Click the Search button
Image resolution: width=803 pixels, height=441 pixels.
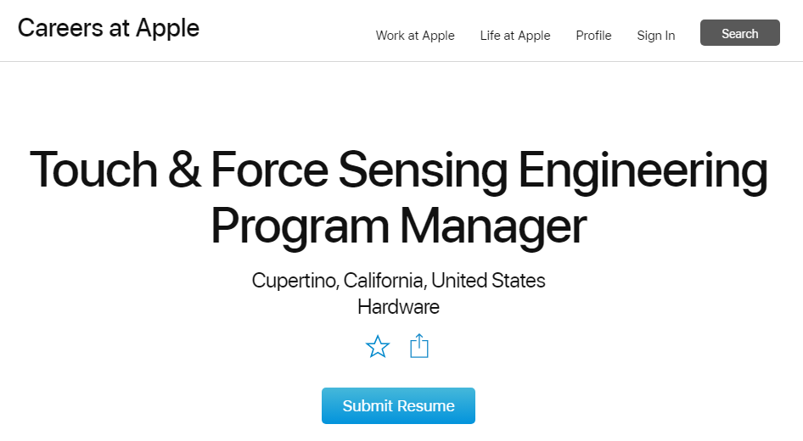(x=739, y=33)
